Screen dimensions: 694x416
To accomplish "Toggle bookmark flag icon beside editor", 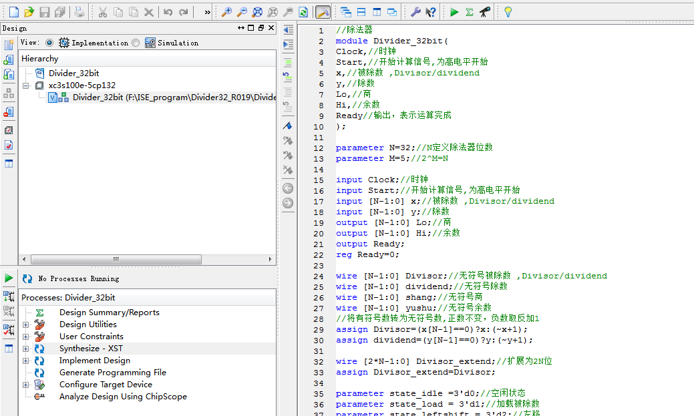I will point(288,126).
